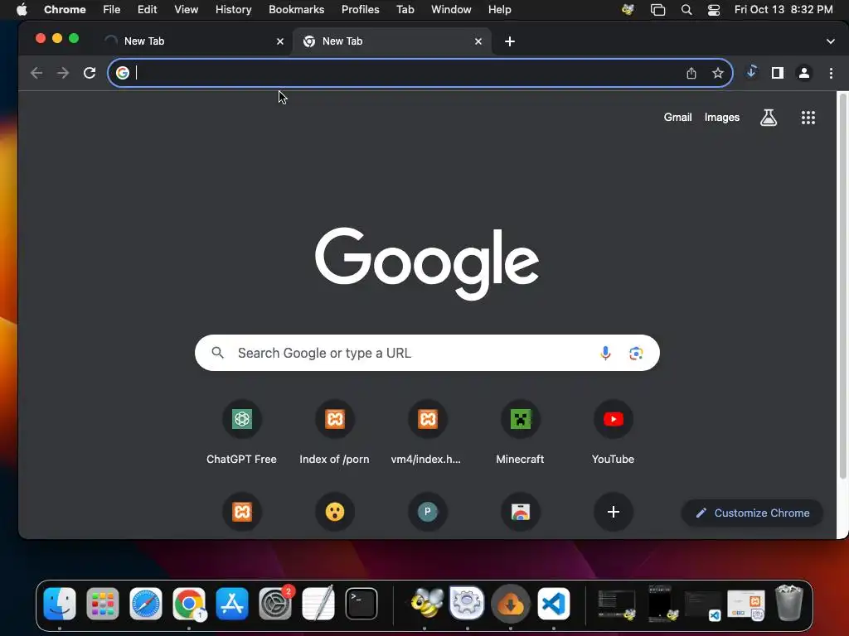Open the YouTube shortcut
The height and width of the screenshot is (636, 849).
(613, 432)
